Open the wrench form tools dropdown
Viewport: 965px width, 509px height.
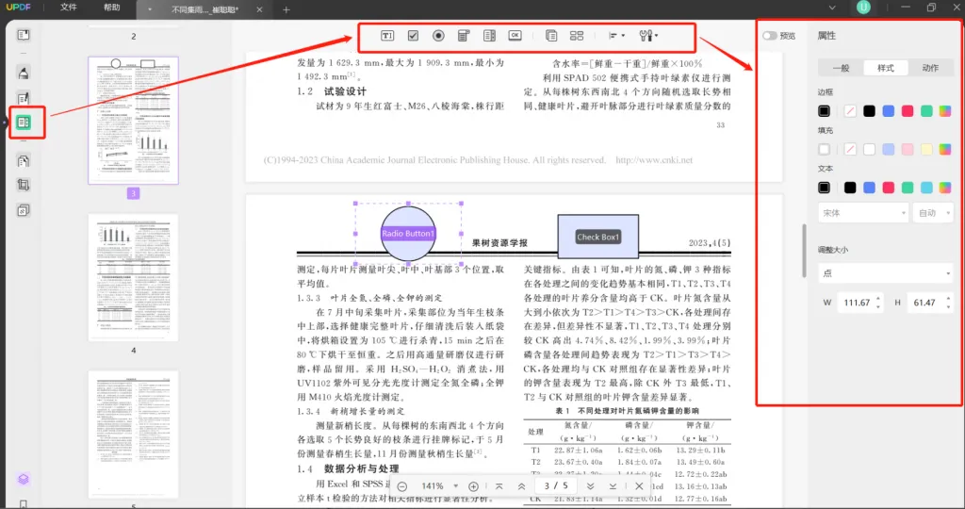[x=648, y=36]
